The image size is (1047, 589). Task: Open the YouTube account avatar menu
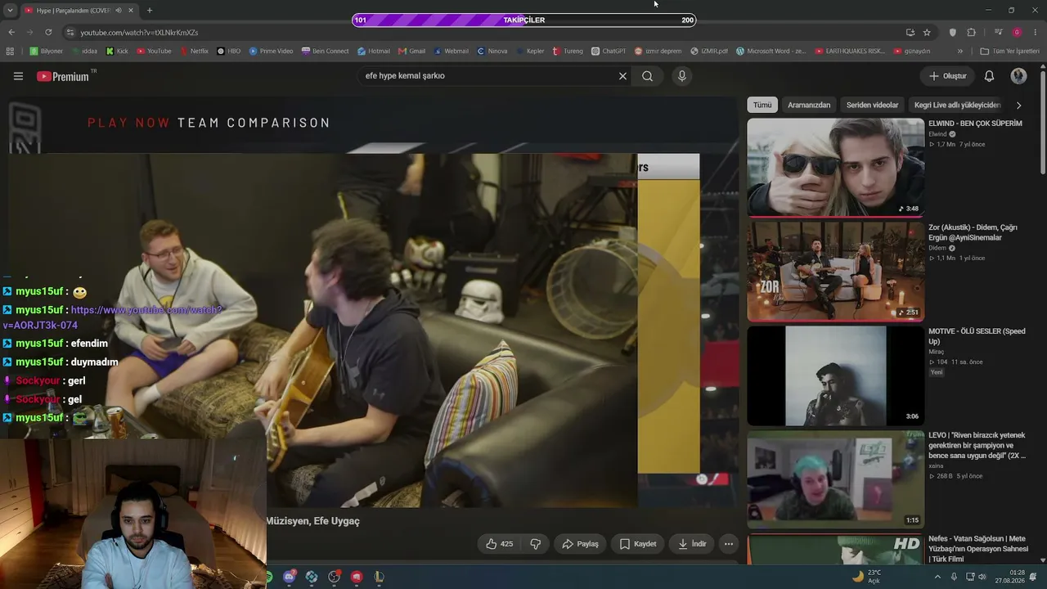pos(1018,76)
